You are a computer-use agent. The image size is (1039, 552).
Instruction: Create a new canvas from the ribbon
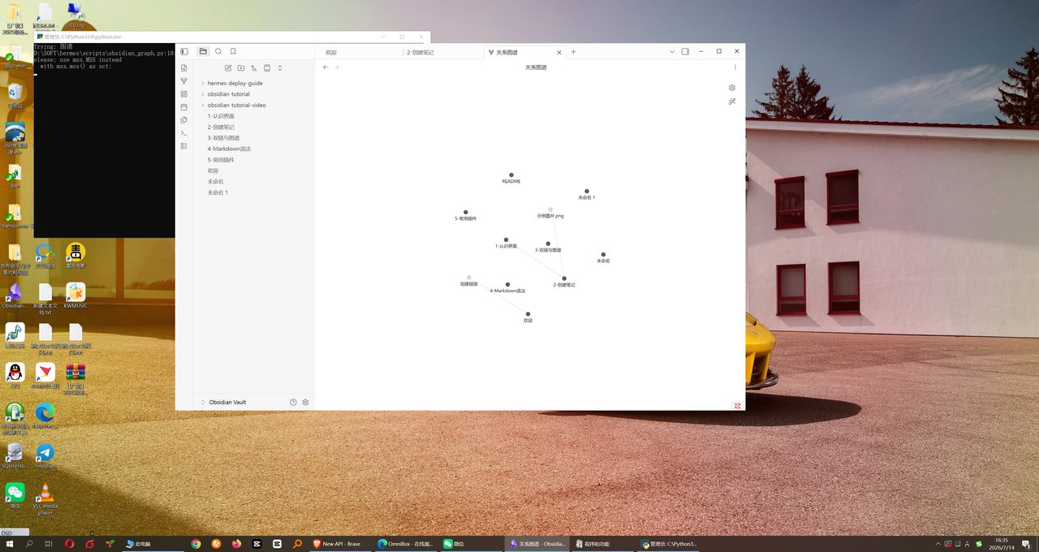pyautogui.click(x=184, y=94)
